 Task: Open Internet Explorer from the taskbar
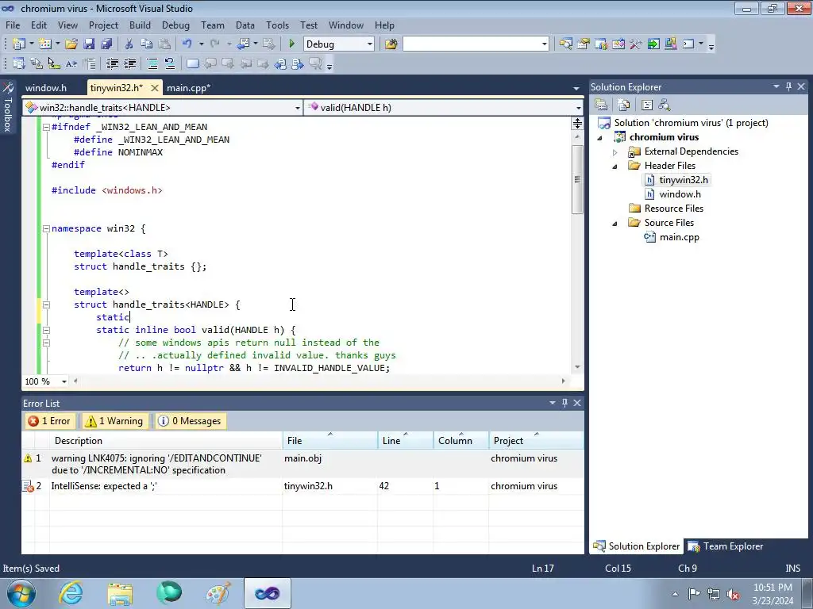click(x=71, y=593)
